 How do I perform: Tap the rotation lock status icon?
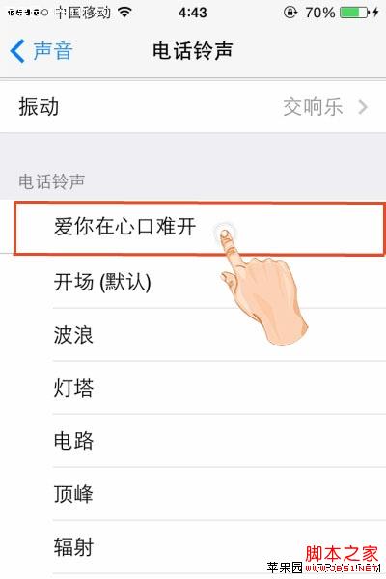click(290, 13)
